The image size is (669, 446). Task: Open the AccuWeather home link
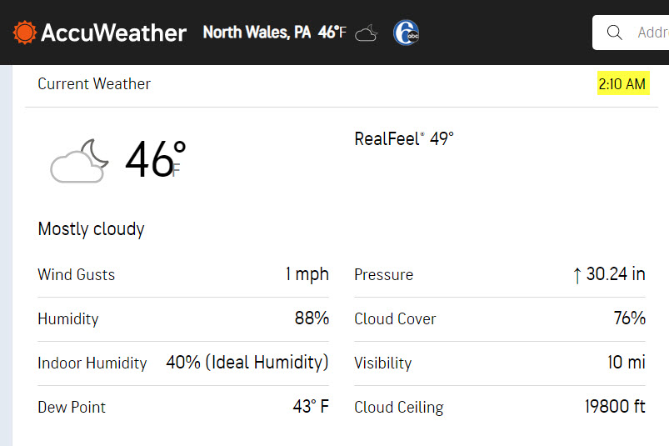pyautogui.click(x=100, y=33)
